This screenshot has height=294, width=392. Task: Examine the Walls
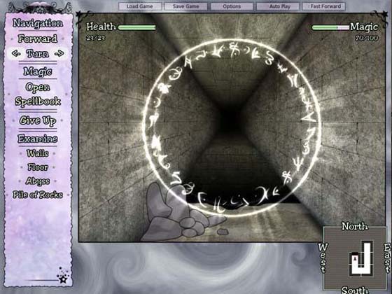tap(38, 153)
